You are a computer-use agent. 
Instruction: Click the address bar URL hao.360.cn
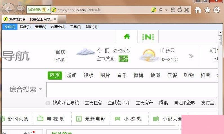coord(79,10)
